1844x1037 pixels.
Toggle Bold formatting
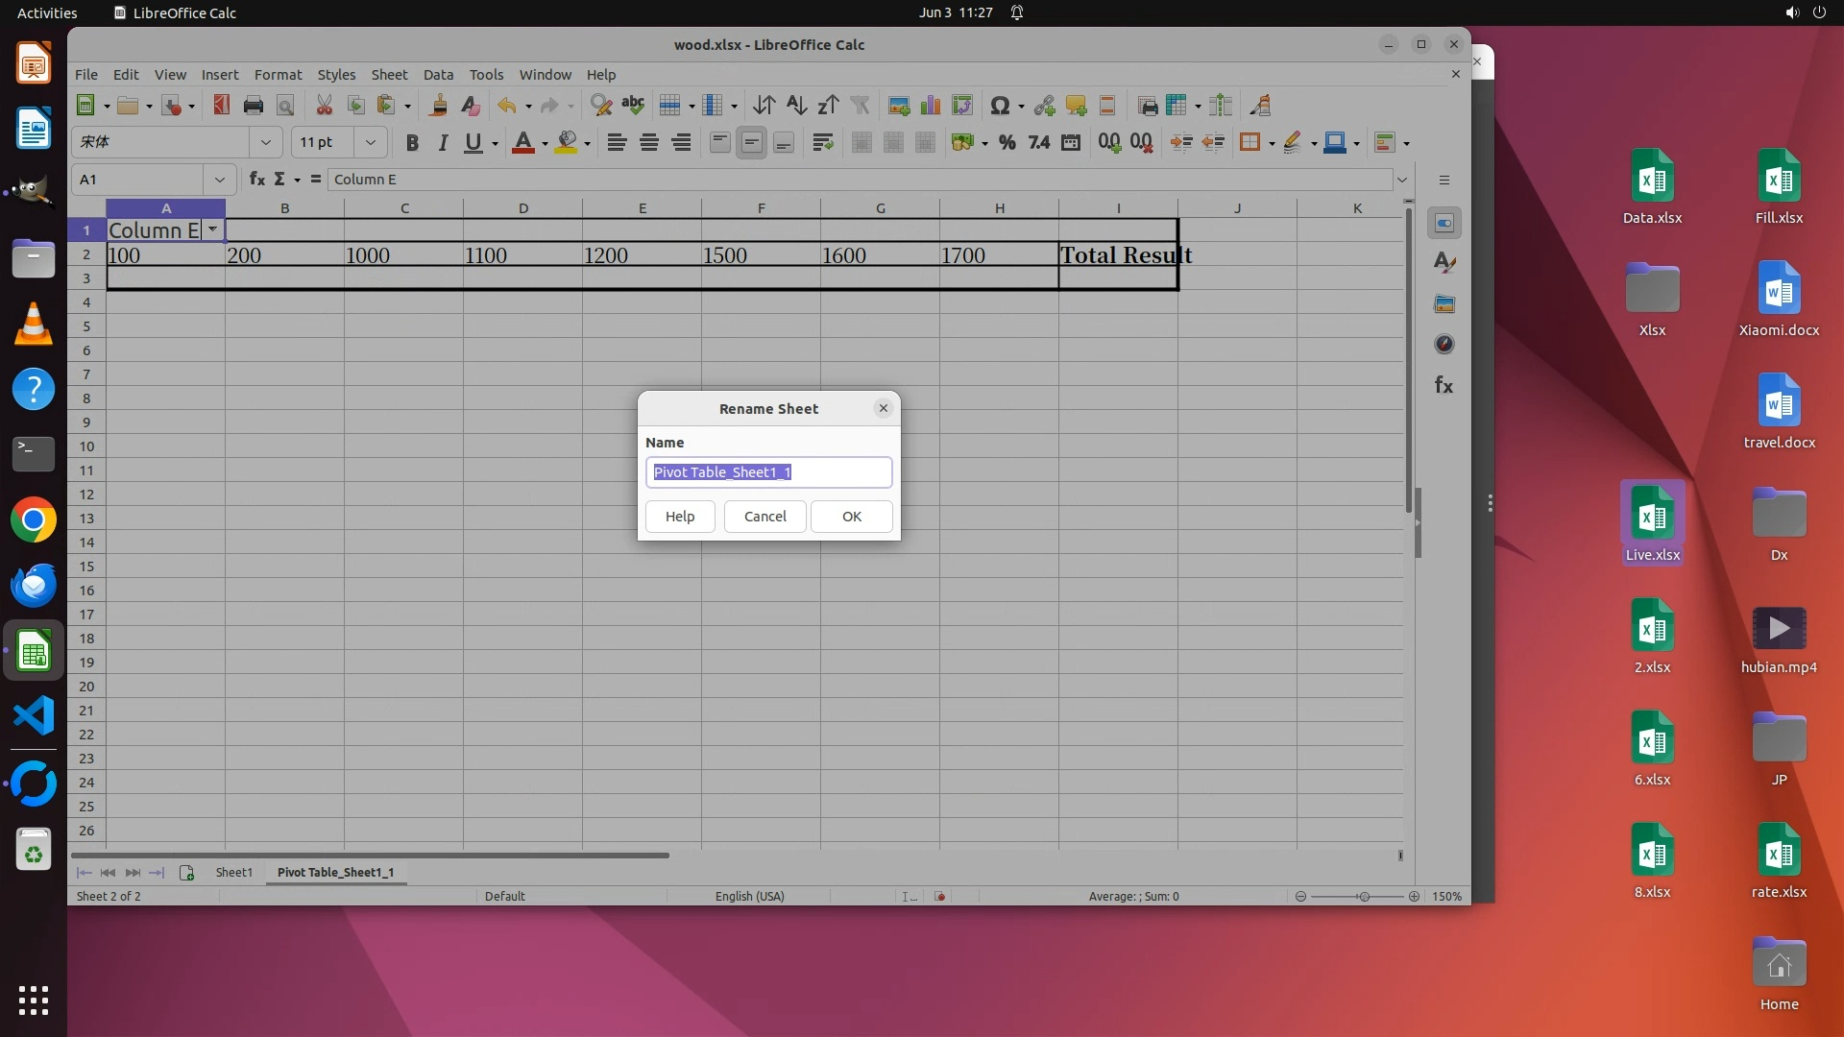[x=412, y=143]
